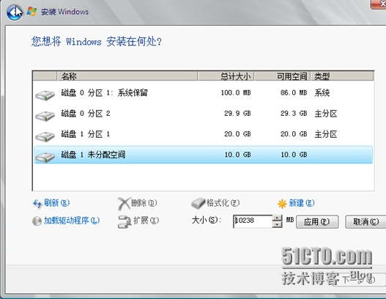The image size is (386, 299).
Task: Click drive icon of 磁盘 1 未分配空间
Action: (x=45, y=158)
